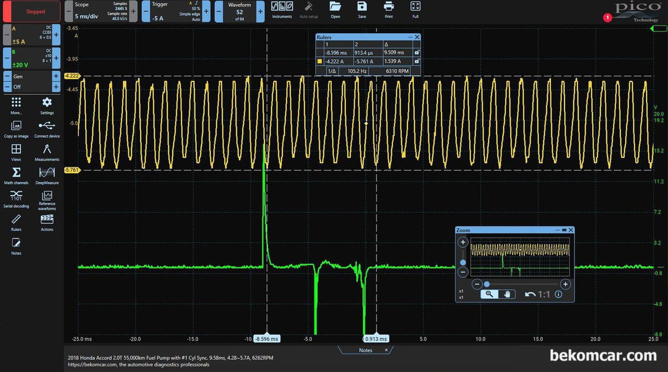Open Channel A ±5 A options

[x=32, y=35]
